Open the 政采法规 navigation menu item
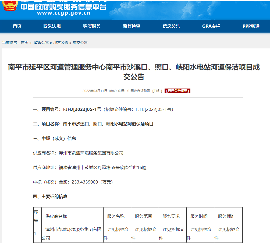 coord(52,26)
